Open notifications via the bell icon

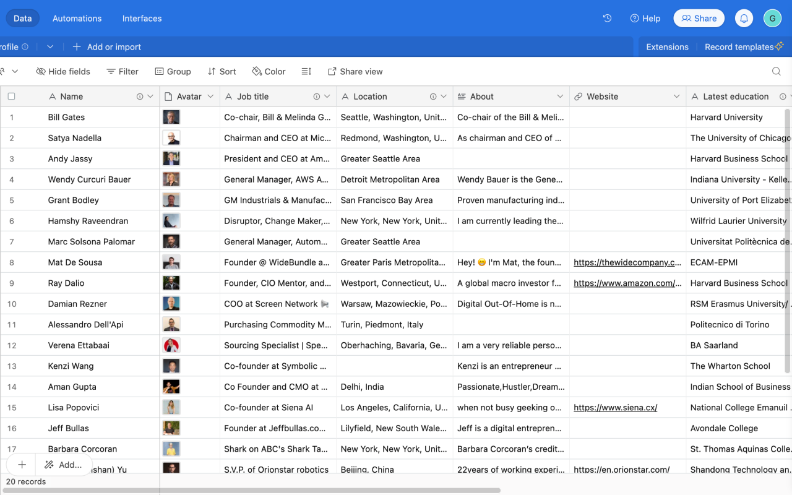tap(744, 18)
